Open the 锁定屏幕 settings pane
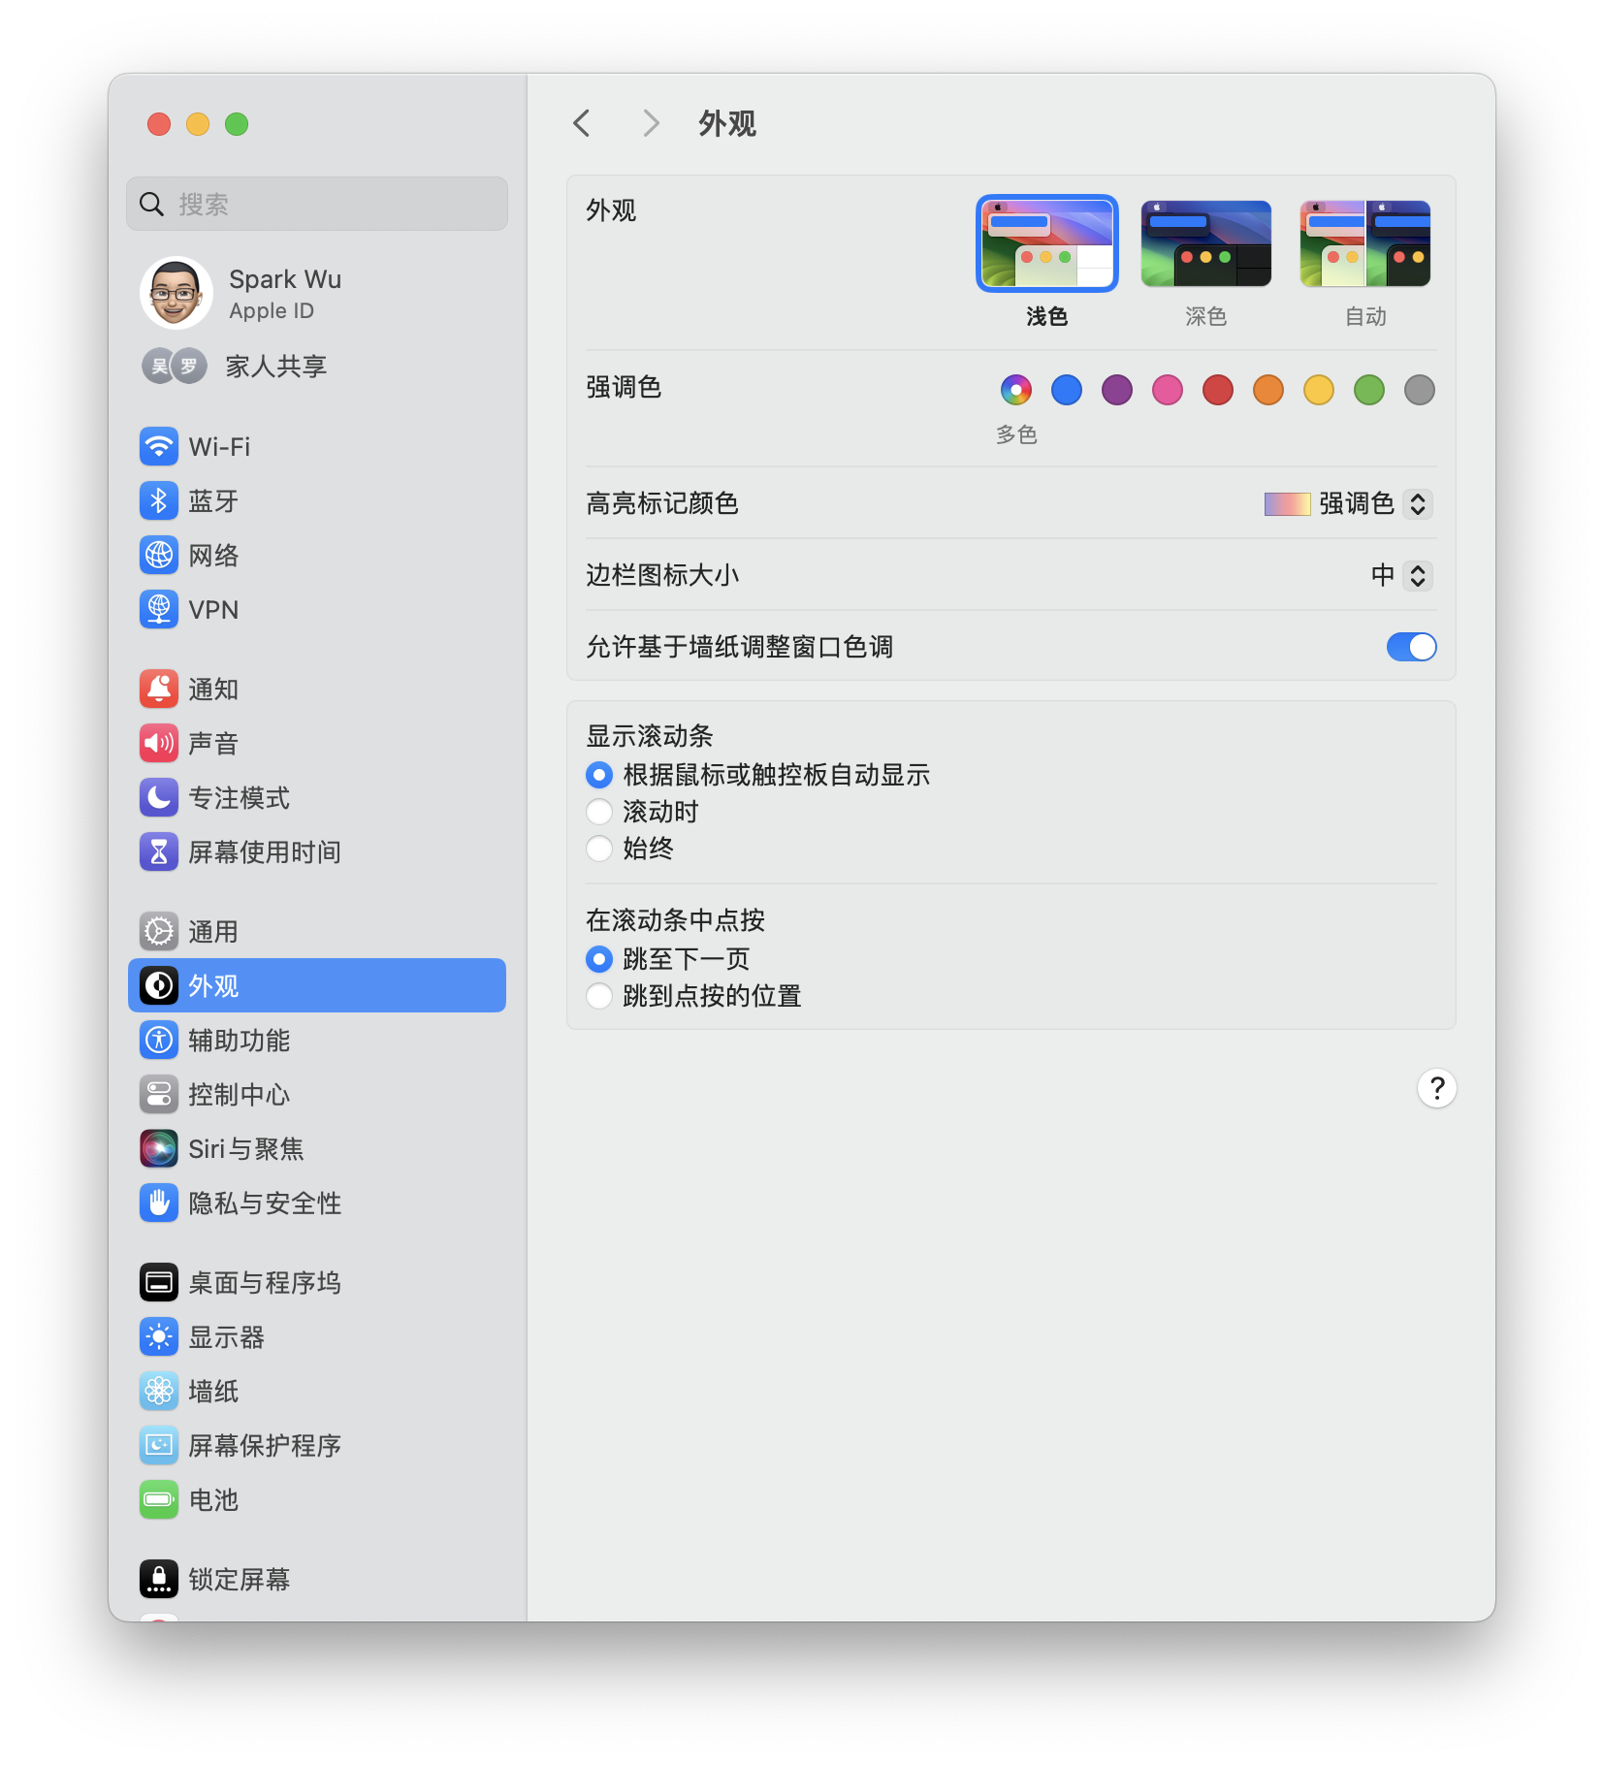 point(317,1579)
